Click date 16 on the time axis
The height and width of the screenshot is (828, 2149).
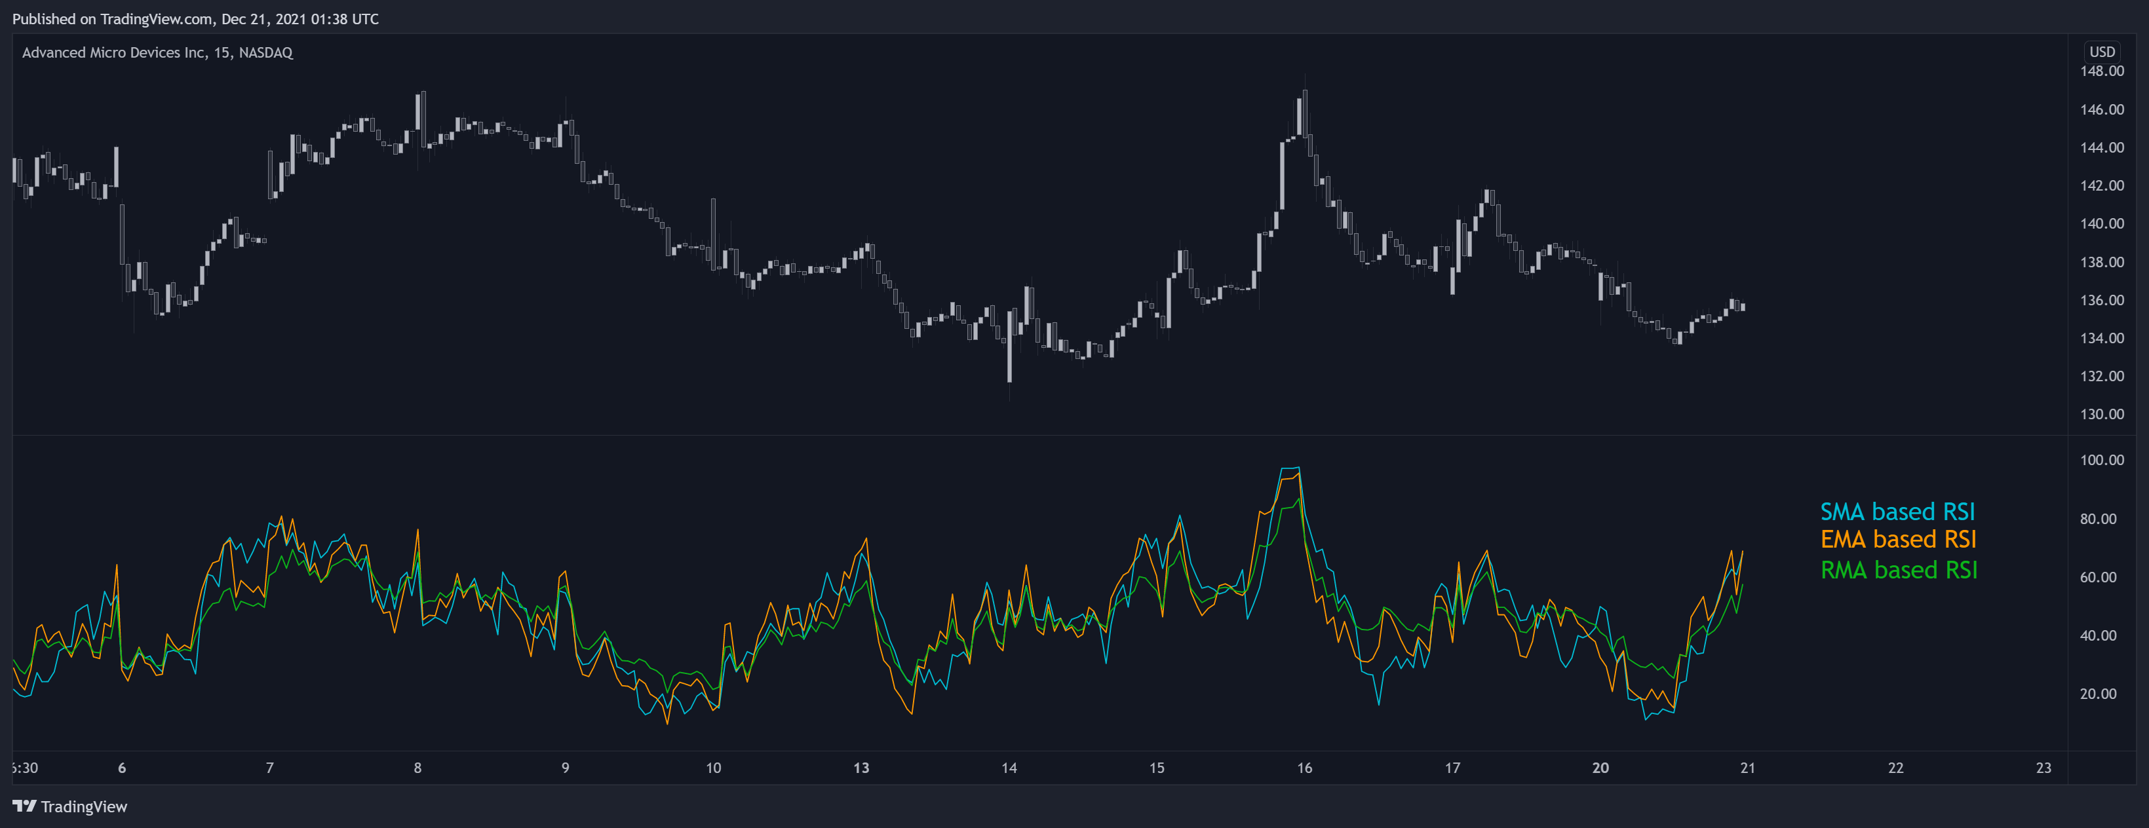pos(1304,767)
